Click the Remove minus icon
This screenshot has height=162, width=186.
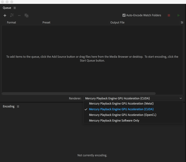19,16
